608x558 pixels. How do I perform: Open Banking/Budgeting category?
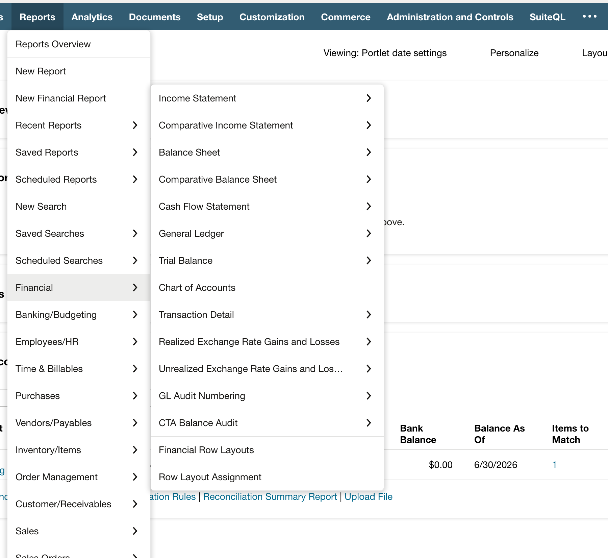coord(78,315)
